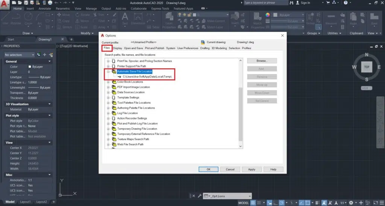Viewport: 385px width, 206px height.
Task: Click the Browse... button
Action: tap(262, 61)
